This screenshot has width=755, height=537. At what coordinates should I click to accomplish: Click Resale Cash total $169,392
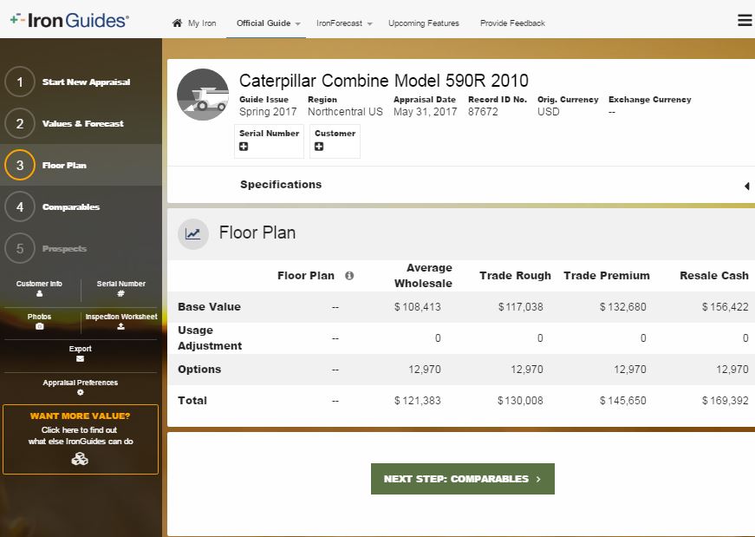click(x=726, y=401)
